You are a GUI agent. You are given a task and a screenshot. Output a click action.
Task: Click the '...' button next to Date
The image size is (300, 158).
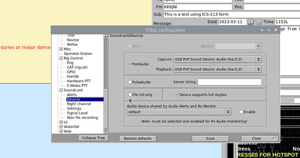259,22
